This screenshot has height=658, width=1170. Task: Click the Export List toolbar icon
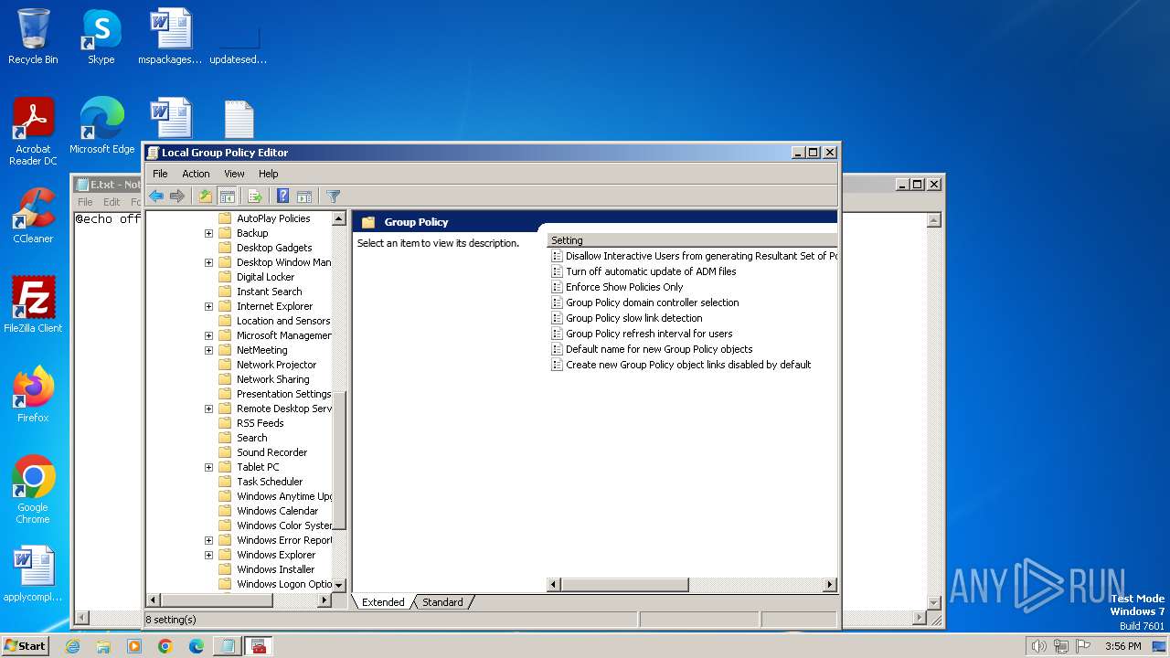pyautogui.click(x=255, y=196)
